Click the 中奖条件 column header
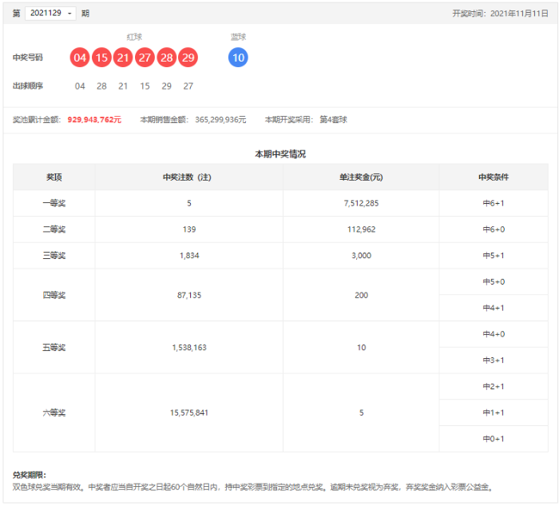This screenshot has width=559, height=506. (494, 177)
